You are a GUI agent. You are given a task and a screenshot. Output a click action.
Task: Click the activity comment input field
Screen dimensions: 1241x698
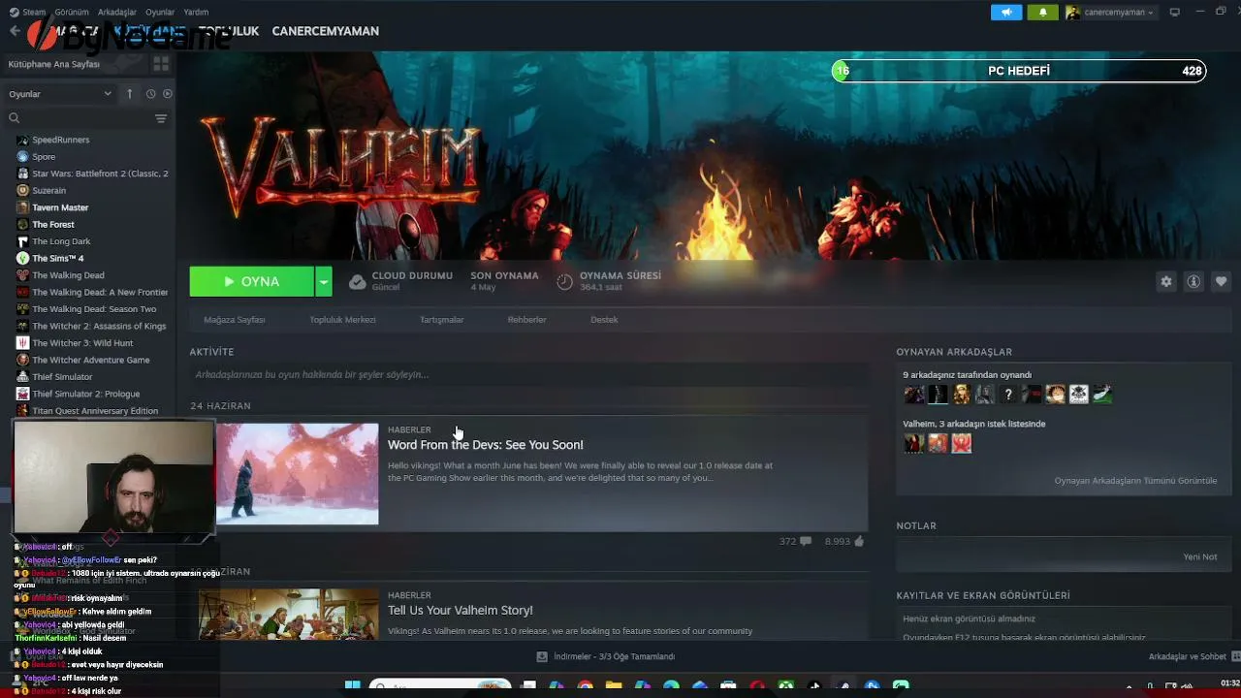coord(528,375)
